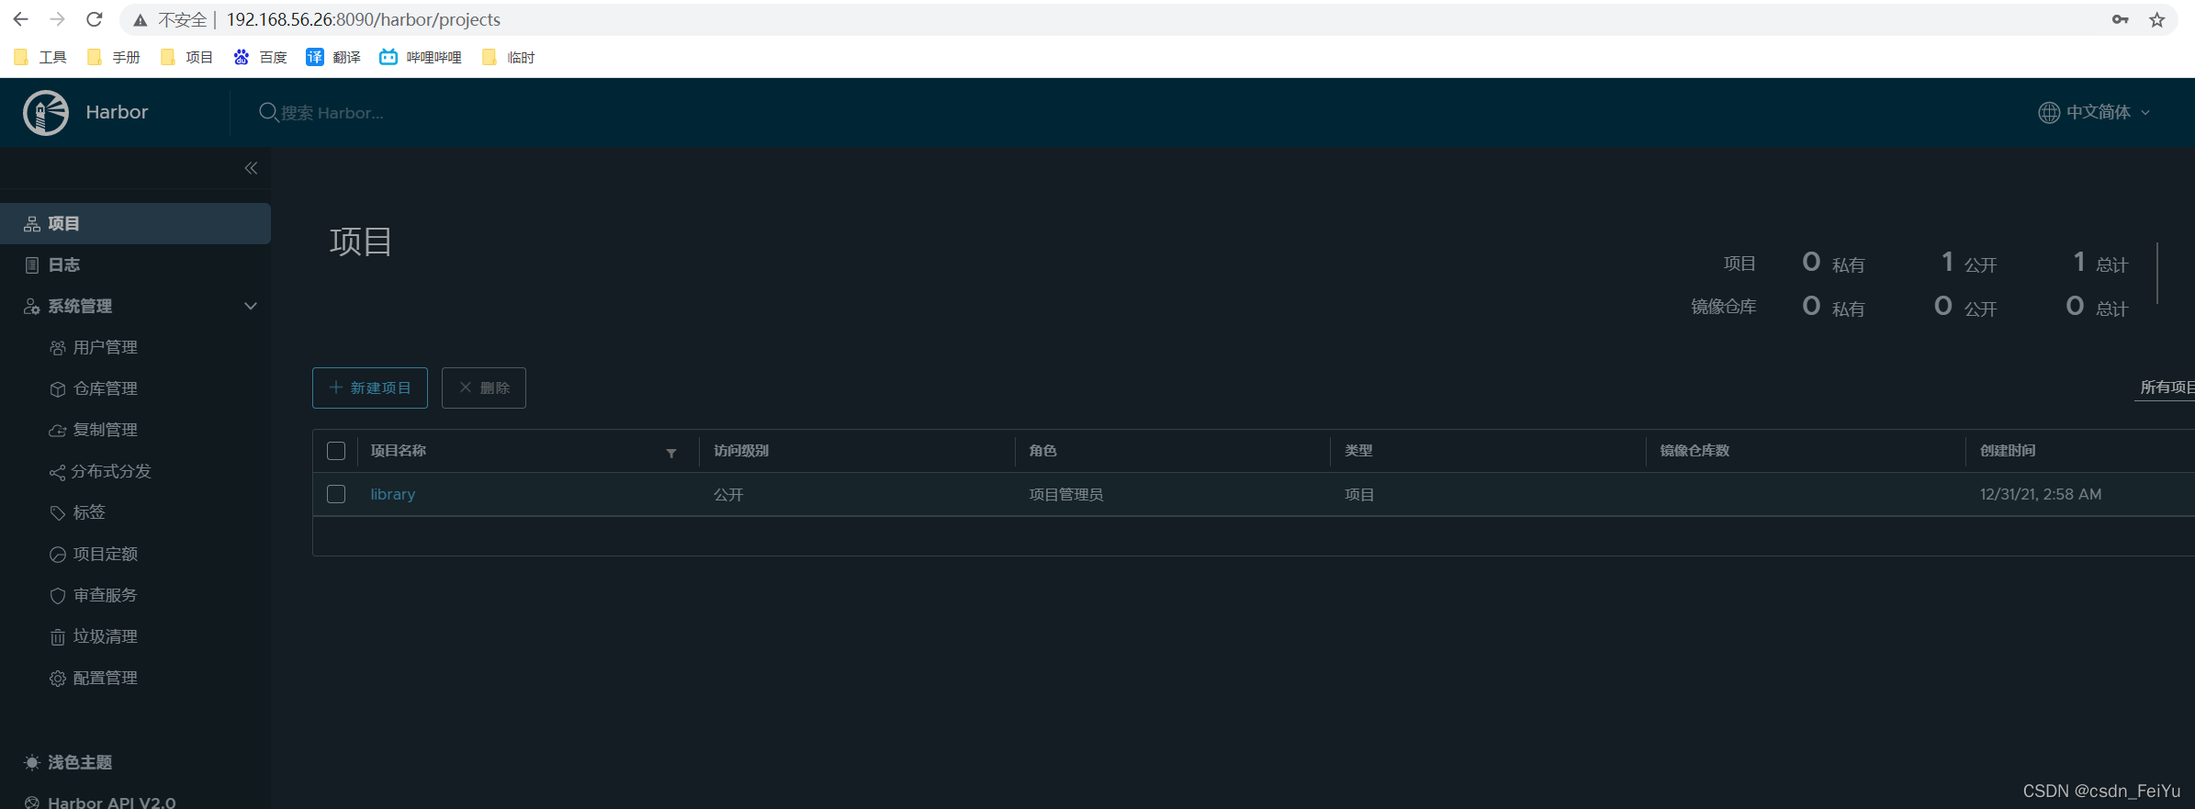Click the browser back arrow
This screenshot has width=2195, height=809.
coord(20,19)
